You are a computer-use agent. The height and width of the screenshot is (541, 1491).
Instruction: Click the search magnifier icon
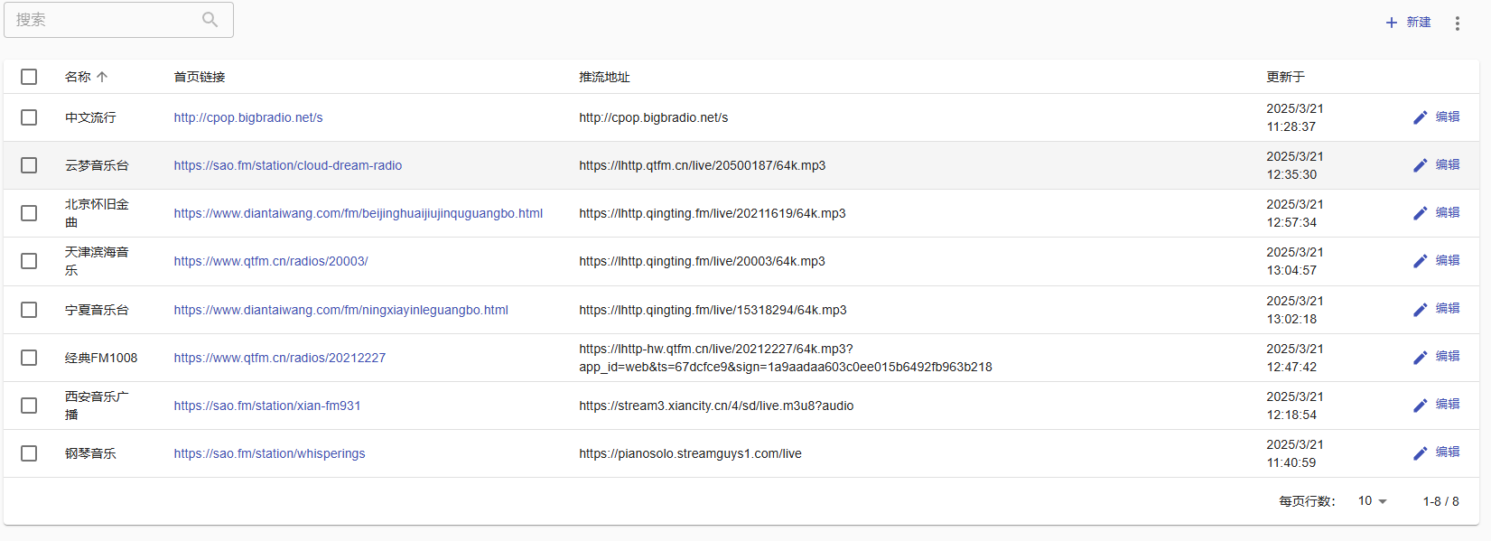click(x=210, y=20)
